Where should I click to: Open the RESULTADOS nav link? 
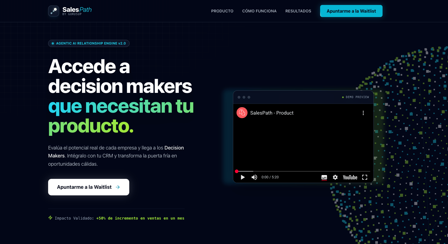tap(298, 11)
